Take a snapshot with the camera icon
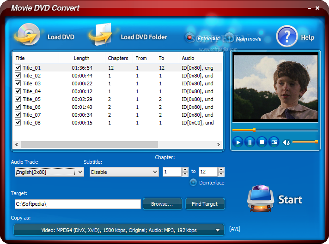 274,142
